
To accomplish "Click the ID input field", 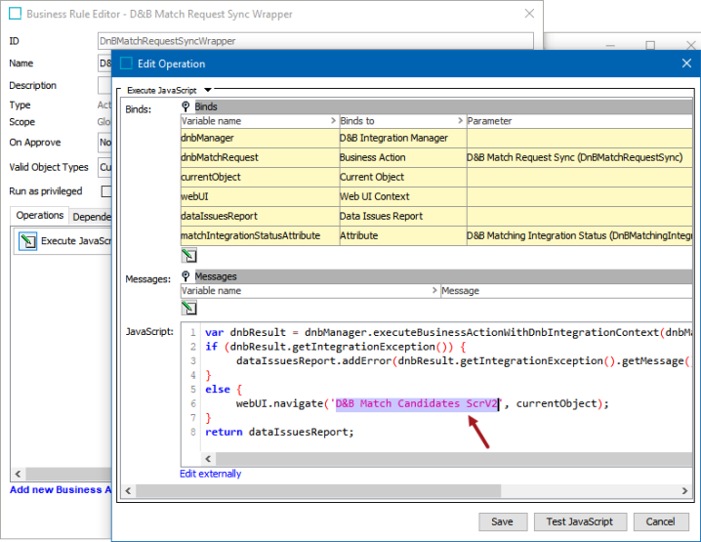I will [315, 41].
